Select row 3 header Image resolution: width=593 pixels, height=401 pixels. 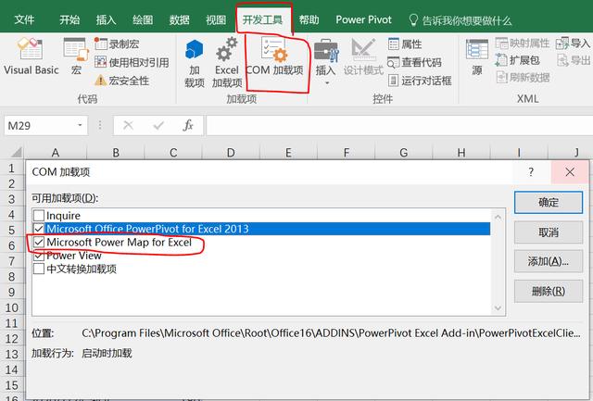12,199
